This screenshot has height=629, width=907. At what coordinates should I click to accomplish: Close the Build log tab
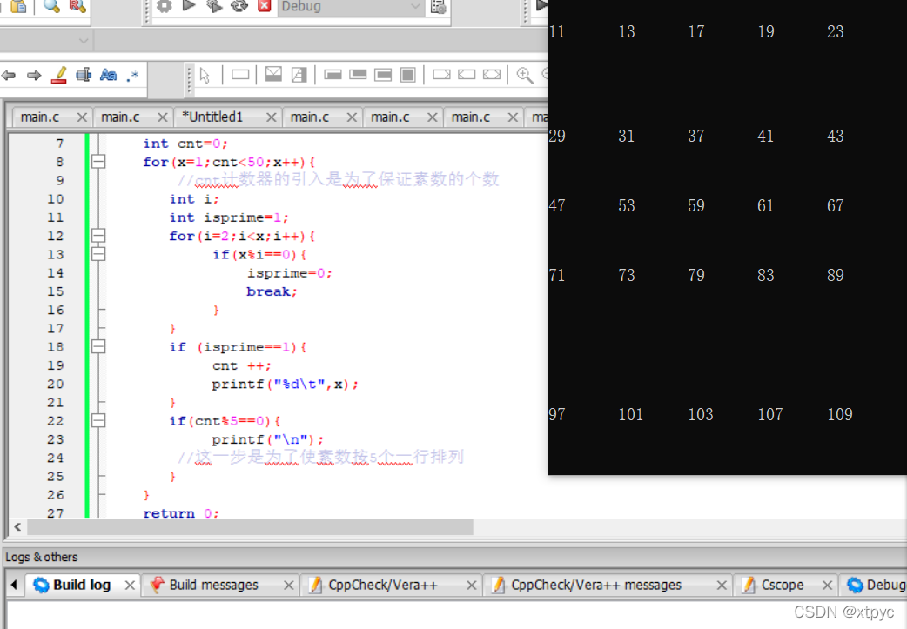[x=130, y=585]
